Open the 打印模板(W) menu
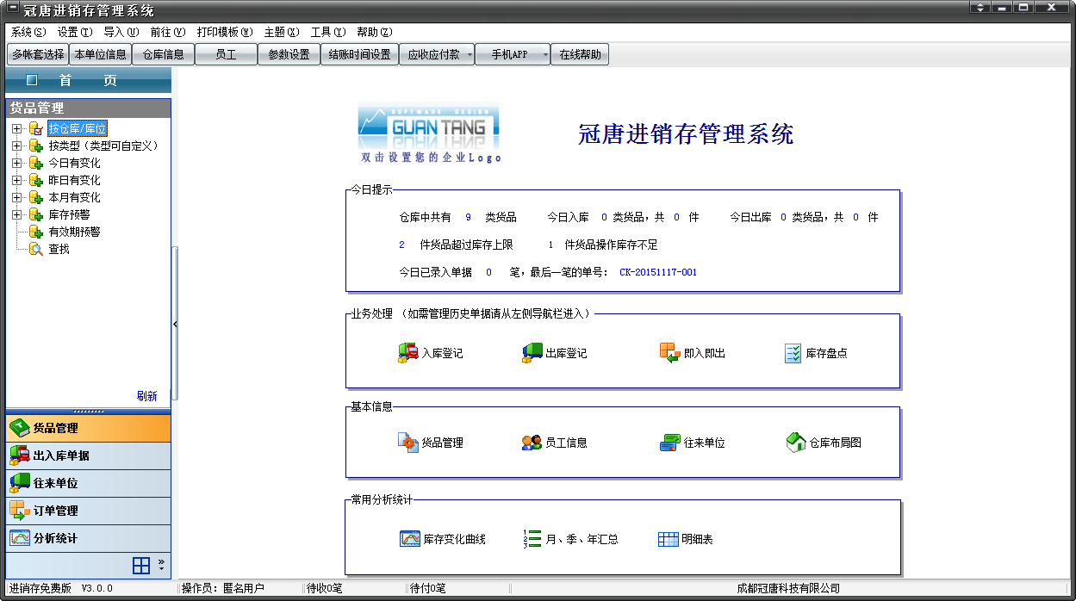This screenshot has height=601, width=1076. pos(225,32)
